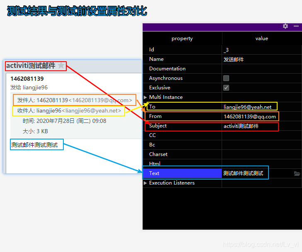The image size is (302, 252).
Task: Select the Documentation property row
Action: 222,69
